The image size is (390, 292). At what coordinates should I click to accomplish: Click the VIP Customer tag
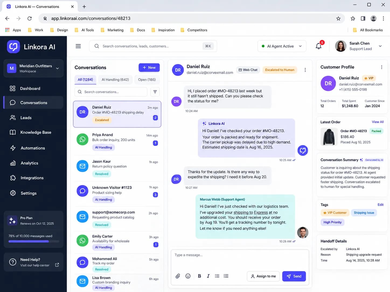coord(335,213)
